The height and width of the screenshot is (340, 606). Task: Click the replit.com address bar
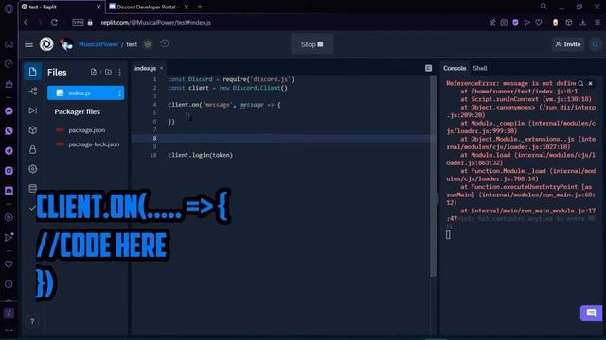(x=155, y=23)
